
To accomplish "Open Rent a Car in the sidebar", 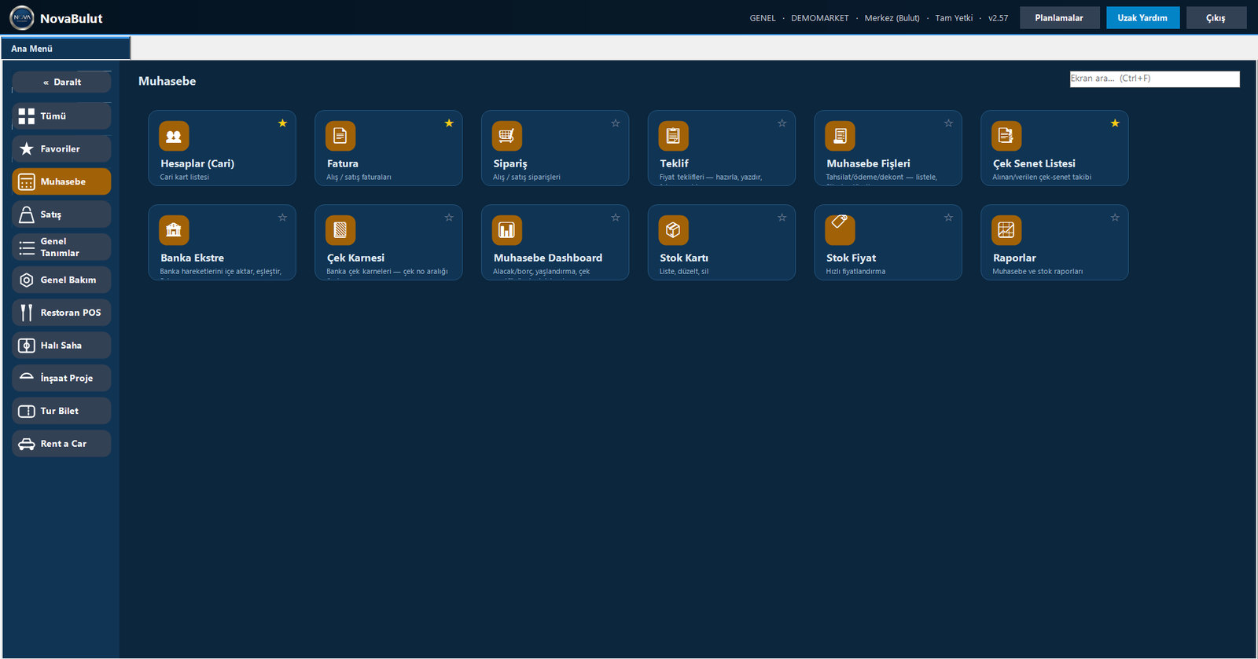I will 61,444.
